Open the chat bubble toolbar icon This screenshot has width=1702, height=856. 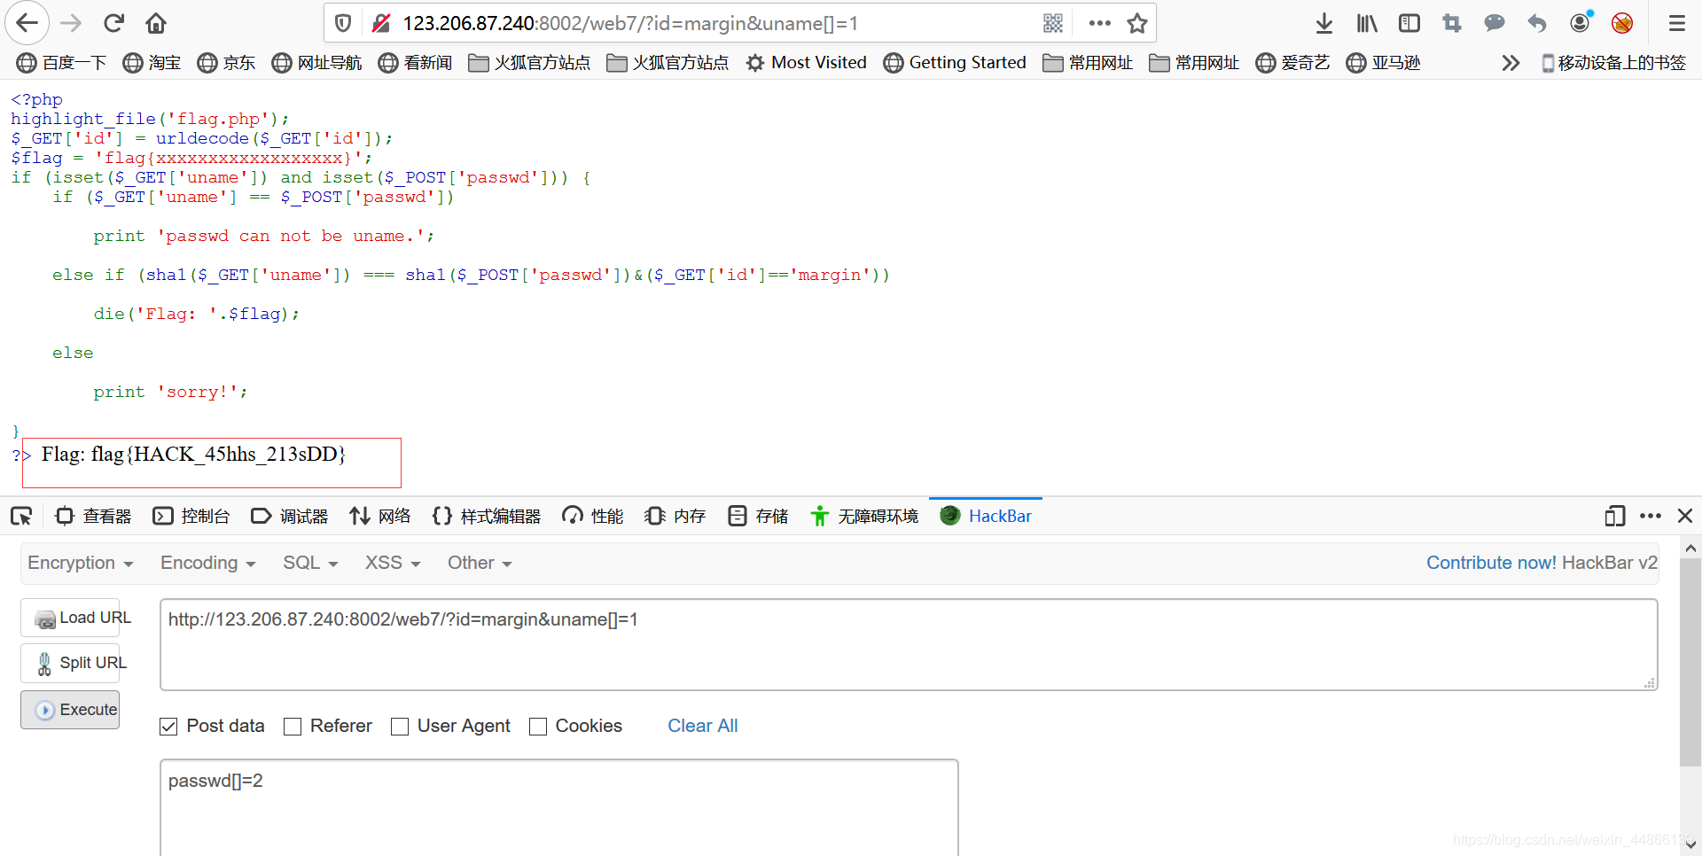click(1495, 23)
